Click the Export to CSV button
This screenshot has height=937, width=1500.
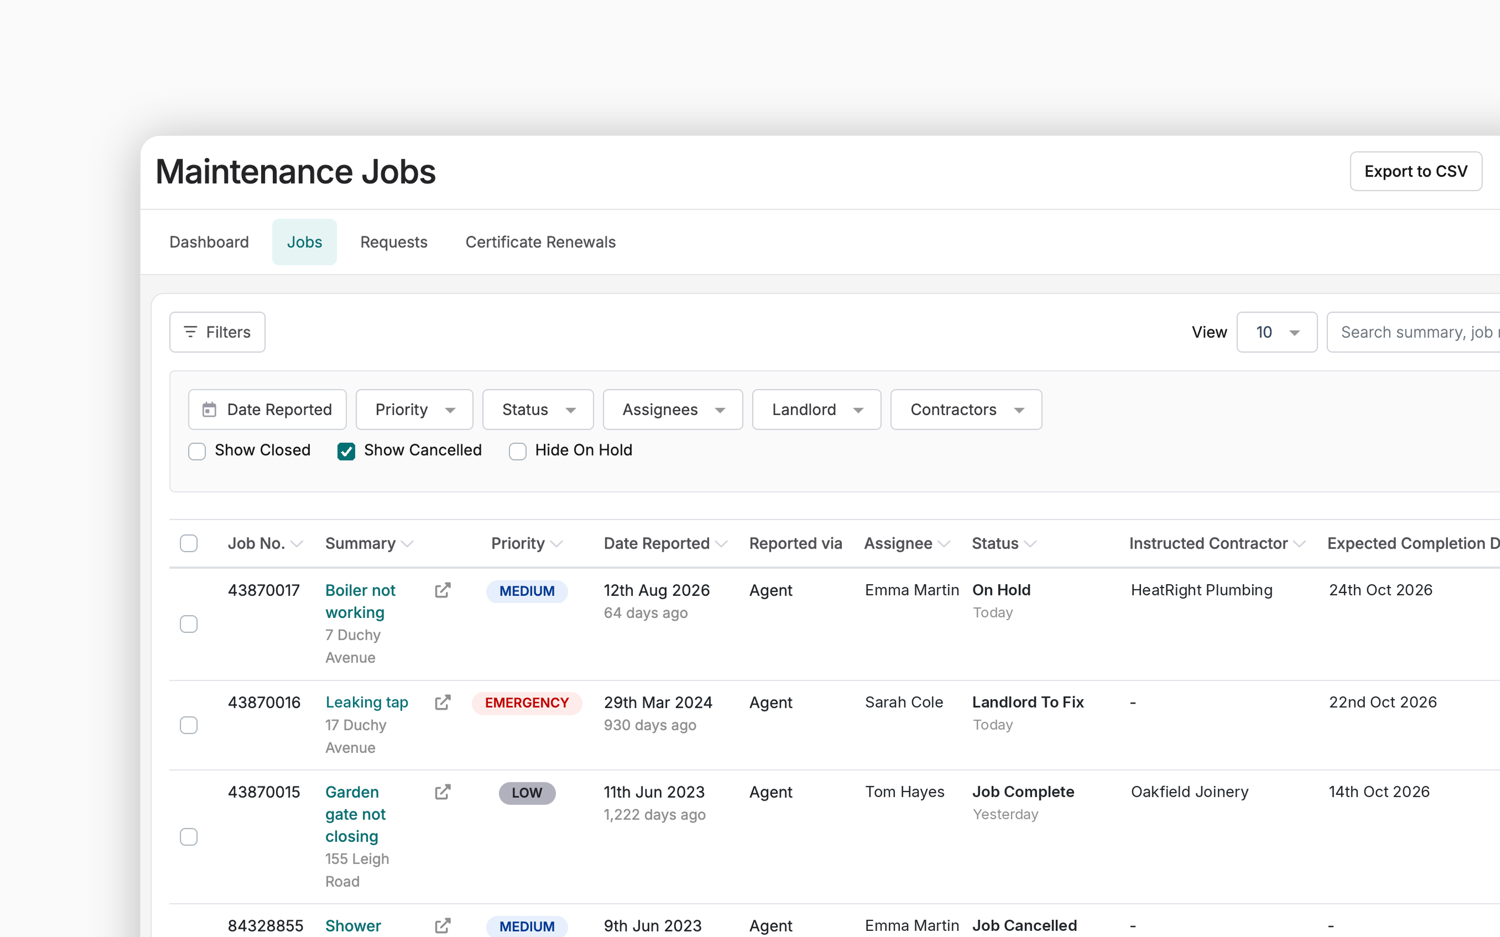click(x=1416, y=171)
